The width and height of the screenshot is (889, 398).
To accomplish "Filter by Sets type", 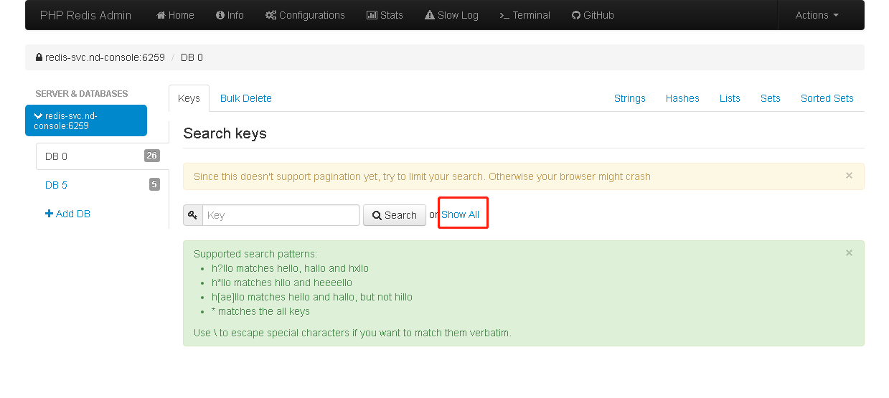I will [x=771, y=98].
